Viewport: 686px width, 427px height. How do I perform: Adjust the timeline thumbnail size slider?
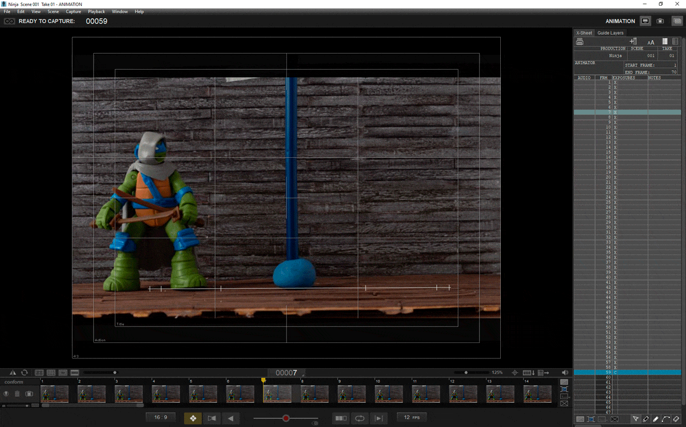(16, 405)
